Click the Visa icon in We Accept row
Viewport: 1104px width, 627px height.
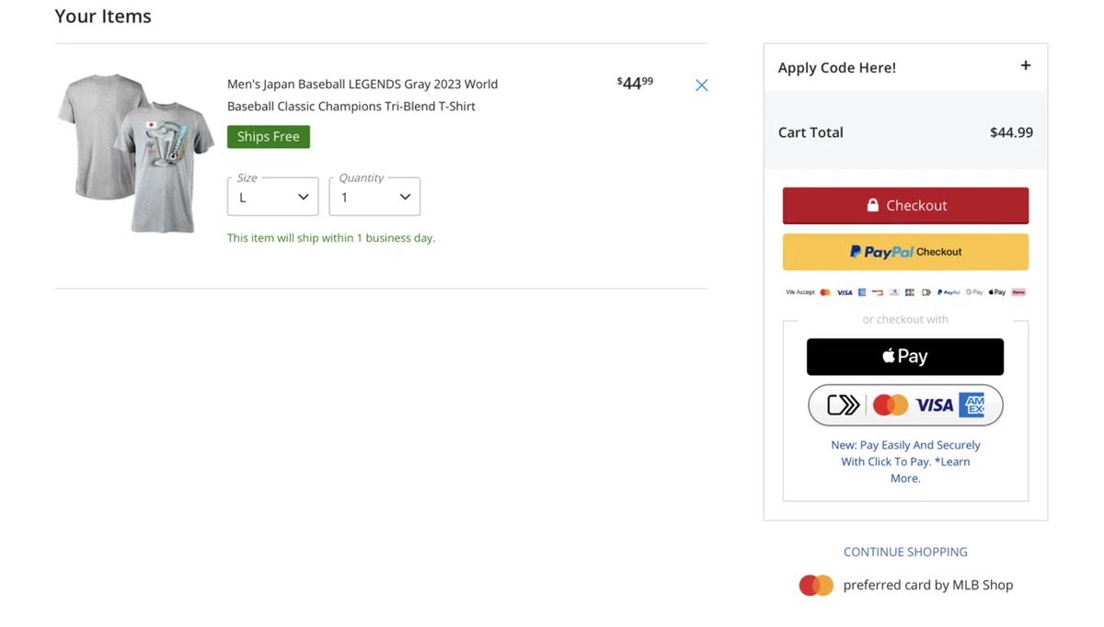[x=845, y=292]
